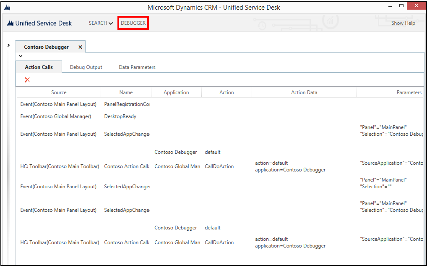This screenshot has width=427, height=266.
Task: Switch to the Debug Output tab
Action: tap(86, 67)
